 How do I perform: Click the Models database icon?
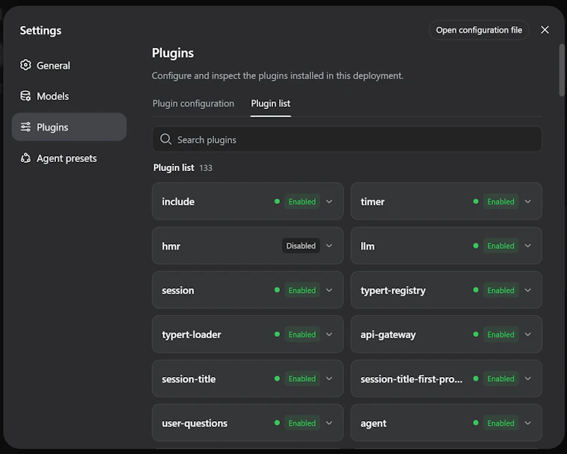click(x=25, y=96)
